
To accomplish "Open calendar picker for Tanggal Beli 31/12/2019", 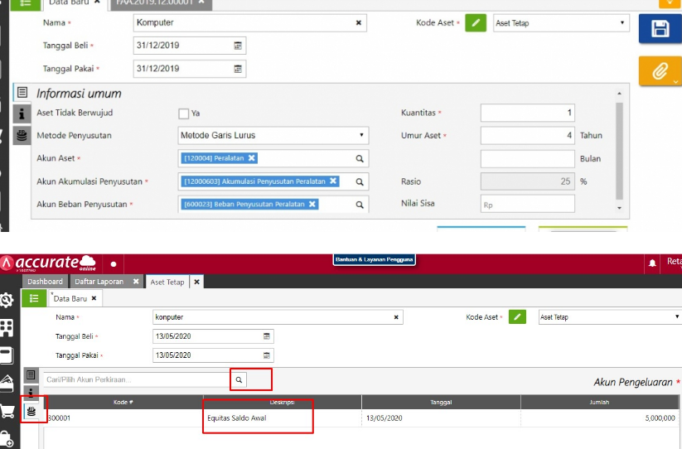I will (239, 46).
